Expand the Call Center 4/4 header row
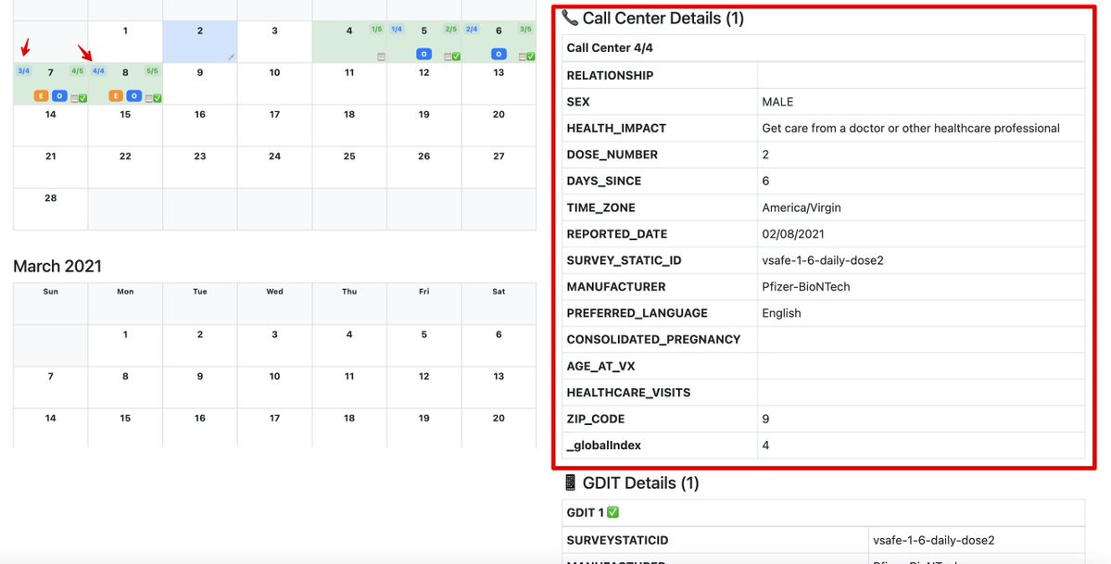1111x564 pixels. 824,47
